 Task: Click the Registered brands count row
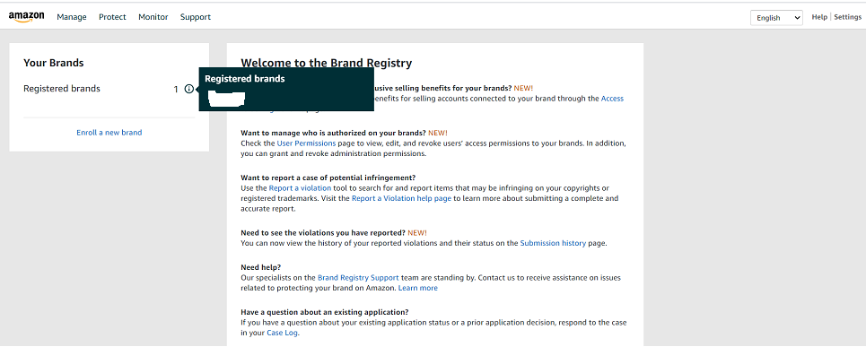[109, 89]
